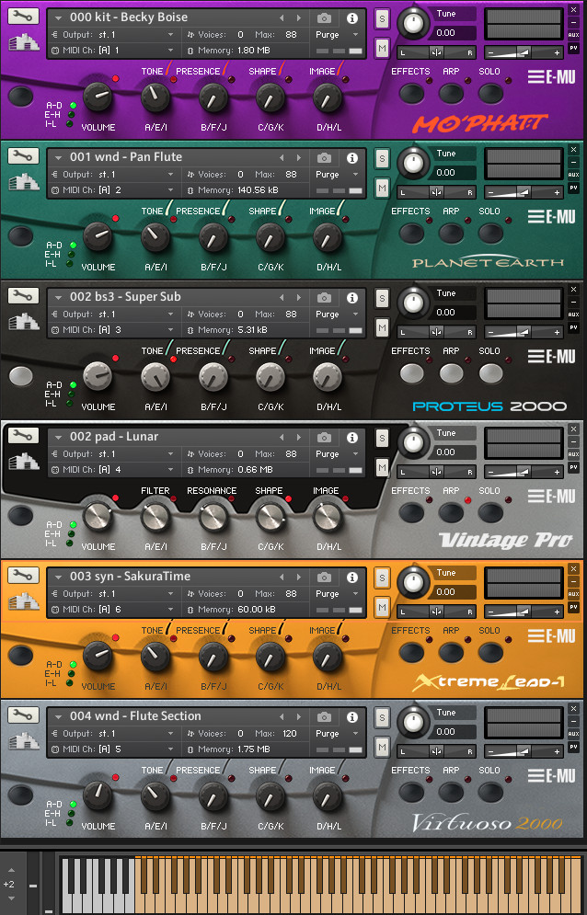Viewport: 587px width, 915px height.
Task: Mute the SakuraTime instrument
Action: (x=382, y=607)
